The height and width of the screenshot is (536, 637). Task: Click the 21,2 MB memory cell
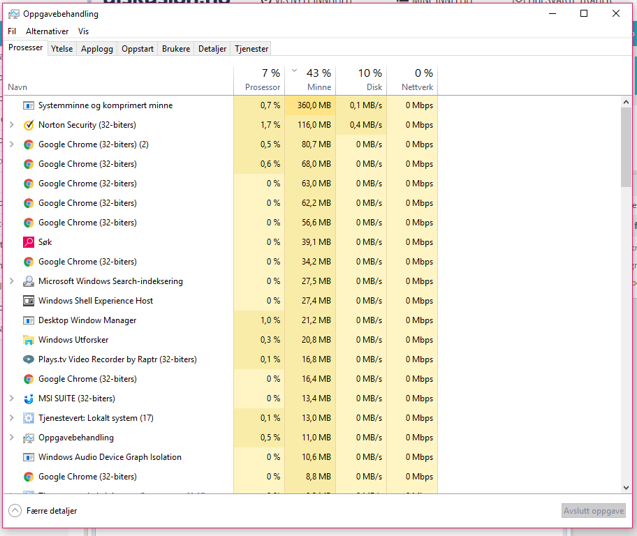pos(310,320)
